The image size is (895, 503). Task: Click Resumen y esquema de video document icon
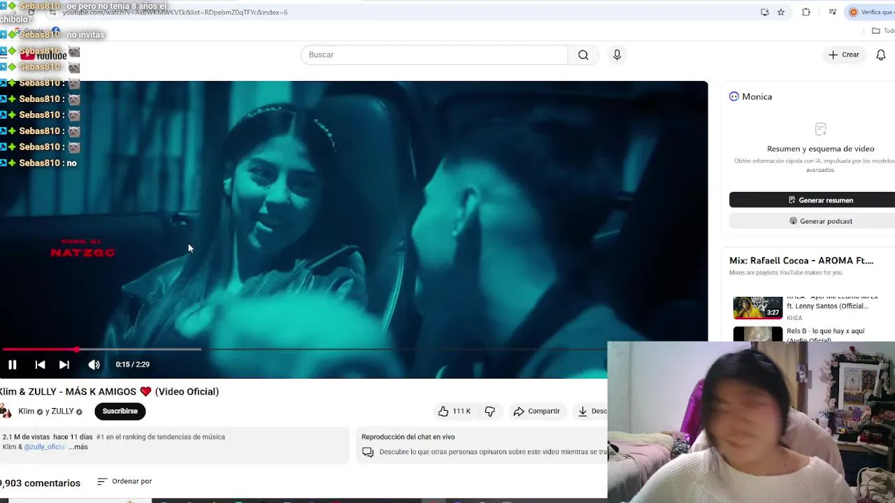click(821, 129)
